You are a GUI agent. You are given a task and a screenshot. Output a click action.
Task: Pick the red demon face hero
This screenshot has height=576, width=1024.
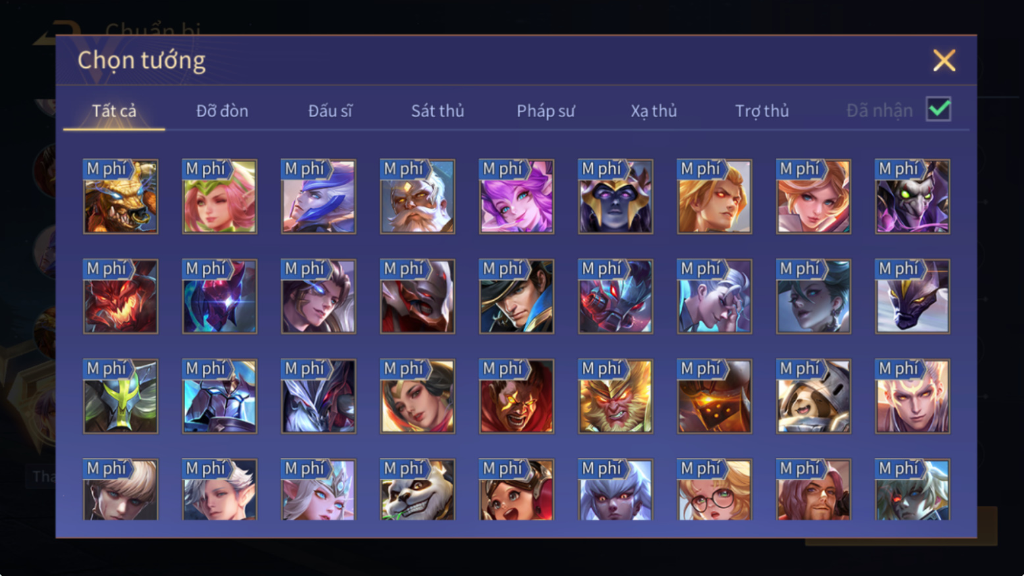point(121,296)
